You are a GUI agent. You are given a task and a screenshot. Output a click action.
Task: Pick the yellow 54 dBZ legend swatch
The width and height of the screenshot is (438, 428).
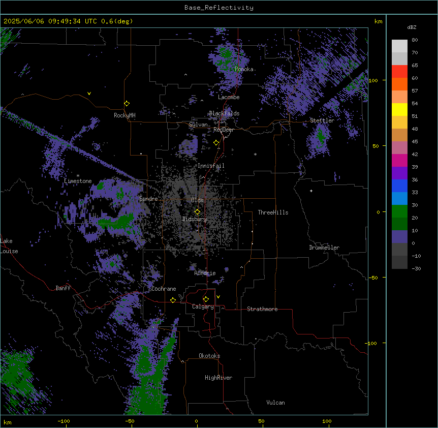399,109
